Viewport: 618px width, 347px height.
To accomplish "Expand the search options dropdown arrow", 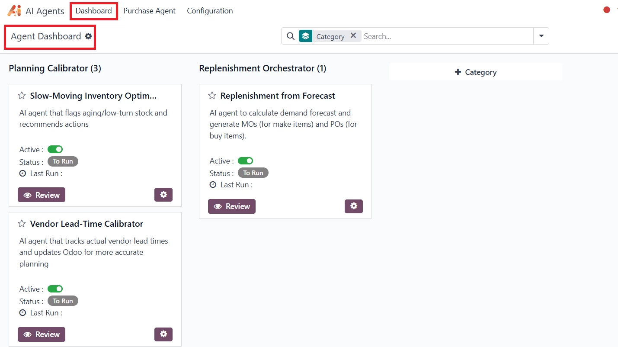I will pyautogui.click(x=541, y=36).
